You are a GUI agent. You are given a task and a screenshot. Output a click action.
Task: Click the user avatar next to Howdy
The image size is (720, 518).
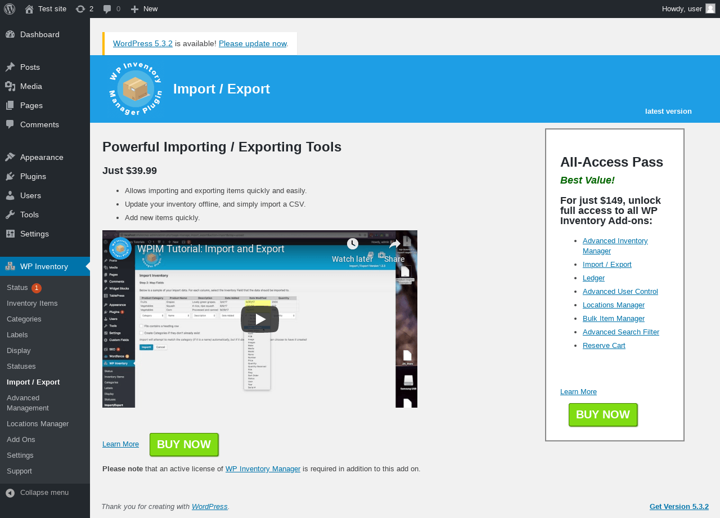click(x=710, y=8)
